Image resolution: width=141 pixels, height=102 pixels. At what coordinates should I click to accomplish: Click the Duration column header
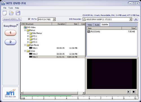59,24
